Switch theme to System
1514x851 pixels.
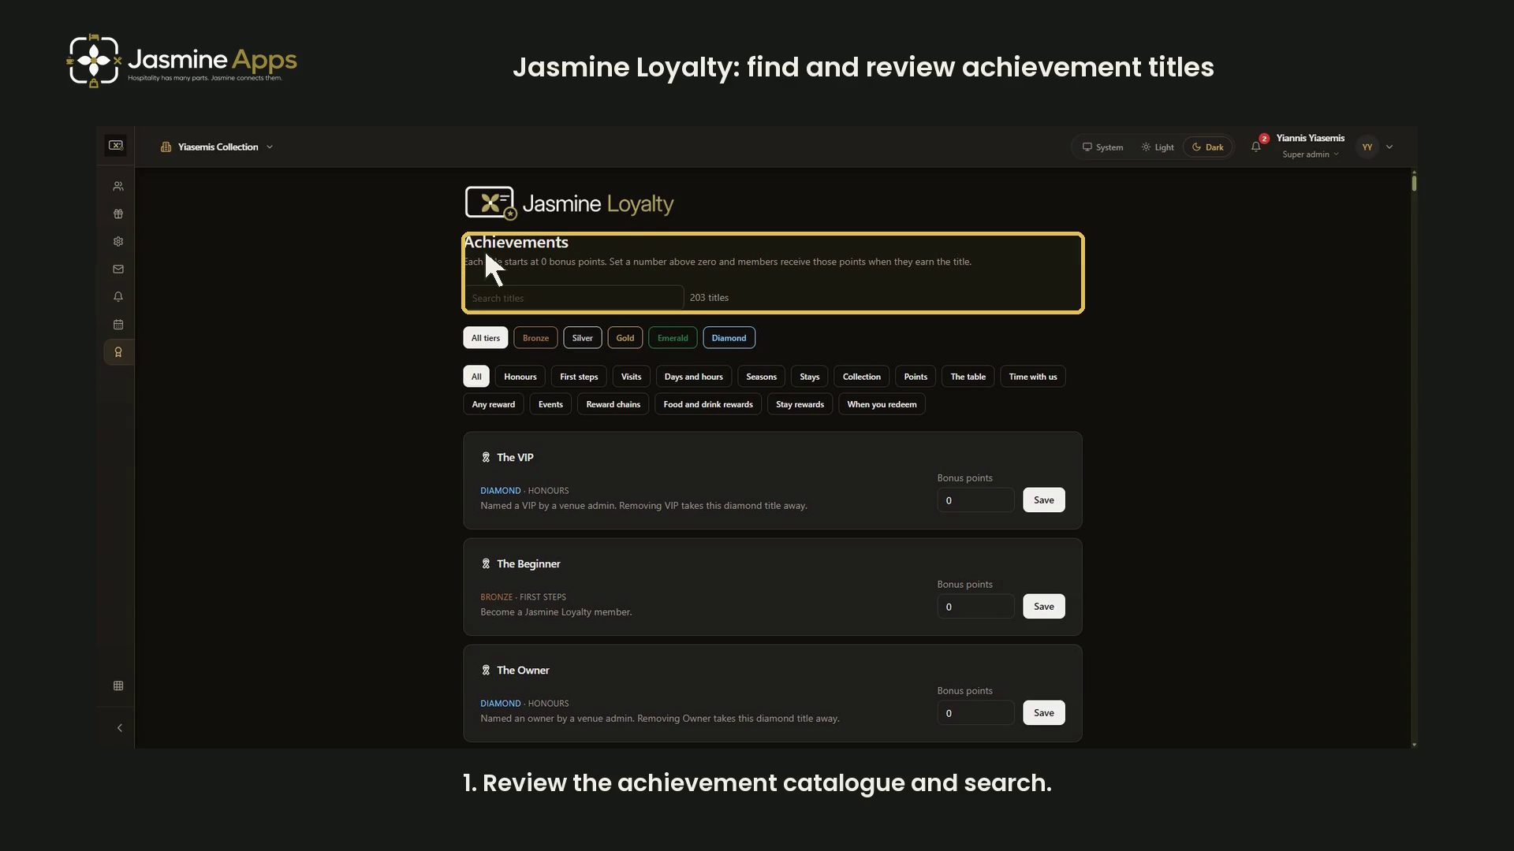click(x=1102, y=147)
